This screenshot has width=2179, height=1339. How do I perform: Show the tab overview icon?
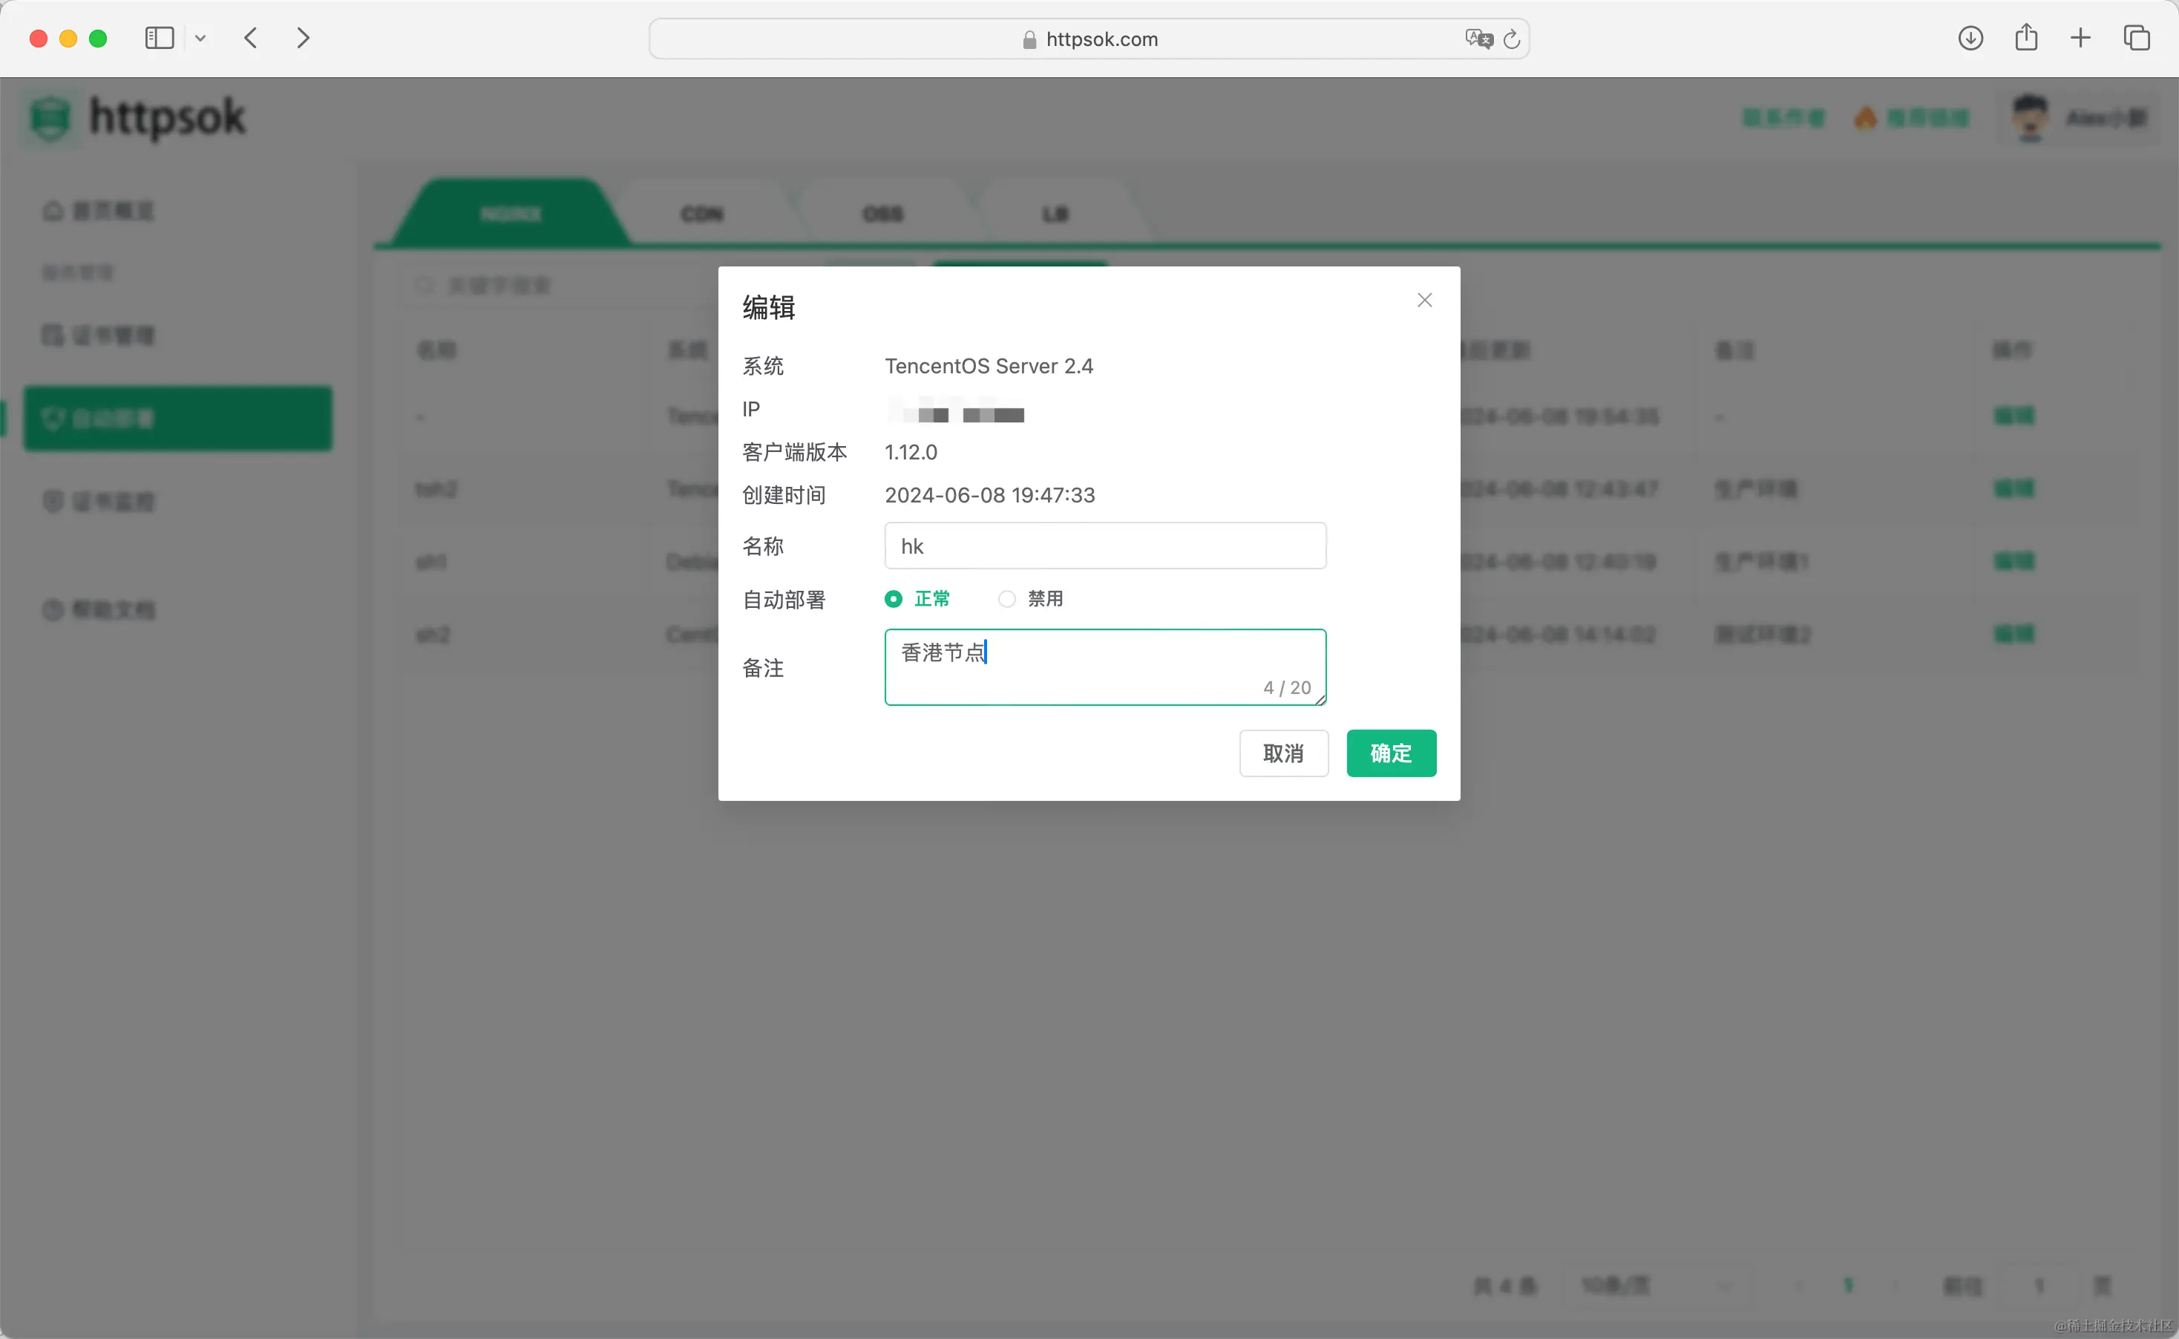(x=2137, y=38)
